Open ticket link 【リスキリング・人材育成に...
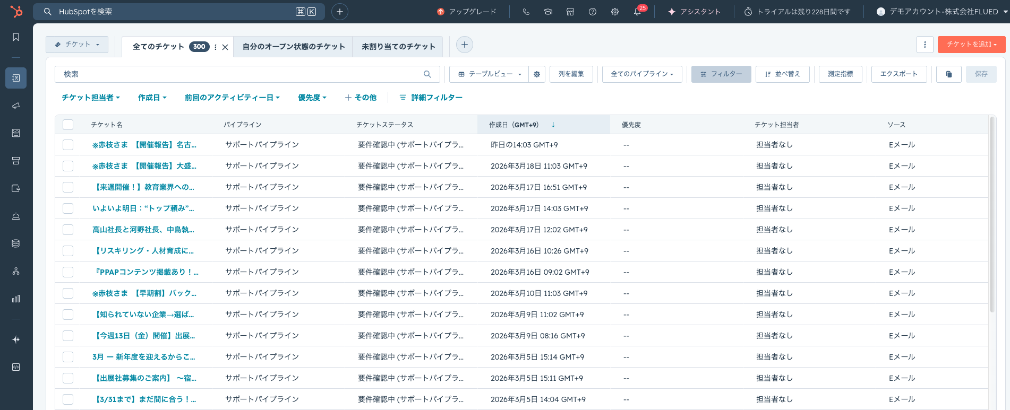 (143, 251)
